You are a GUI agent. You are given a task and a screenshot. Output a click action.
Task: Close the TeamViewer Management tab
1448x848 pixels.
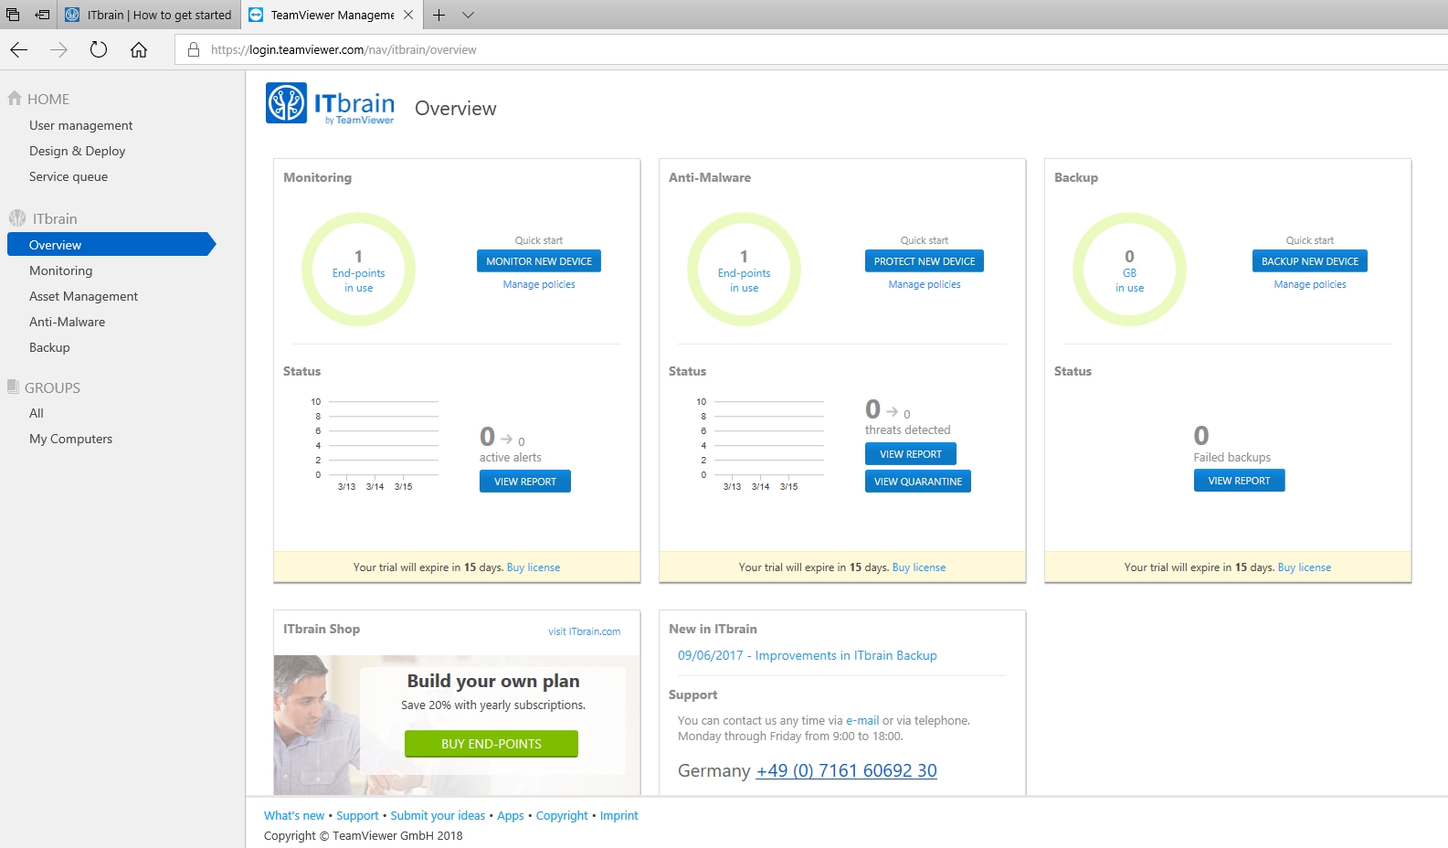(408, 15)
